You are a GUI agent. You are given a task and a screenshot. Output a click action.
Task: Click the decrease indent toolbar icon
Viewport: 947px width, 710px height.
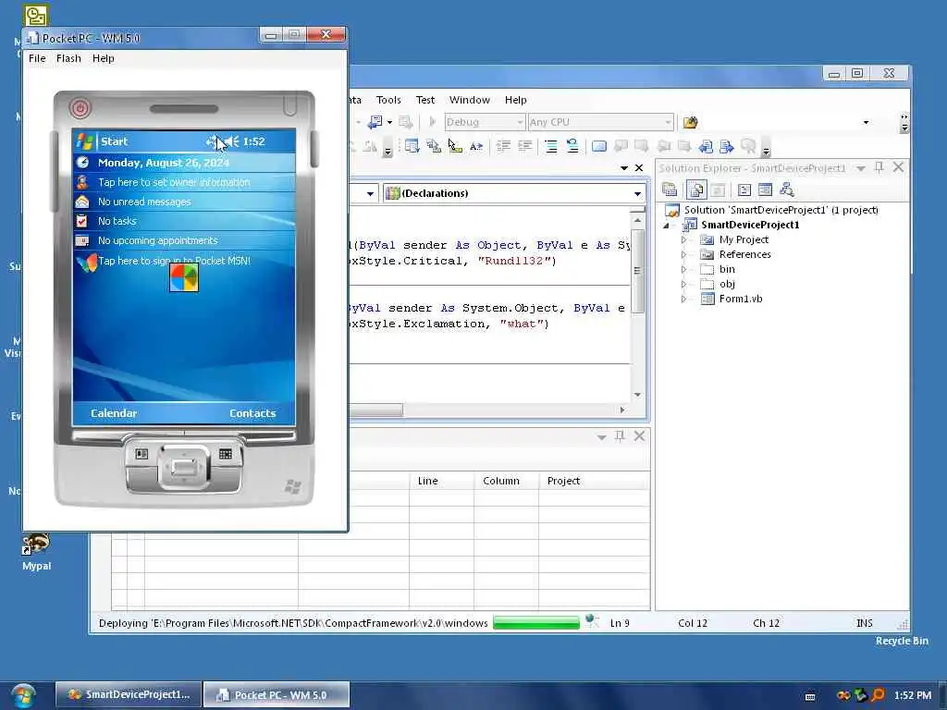(503, 146)
